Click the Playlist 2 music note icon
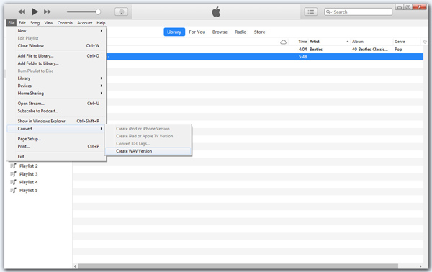This screenshot has height=272, width=432. pos(13,166)
